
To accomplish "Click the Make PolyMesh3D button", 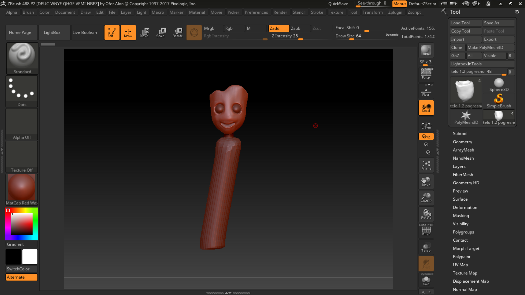I will (x=490, y=48).
